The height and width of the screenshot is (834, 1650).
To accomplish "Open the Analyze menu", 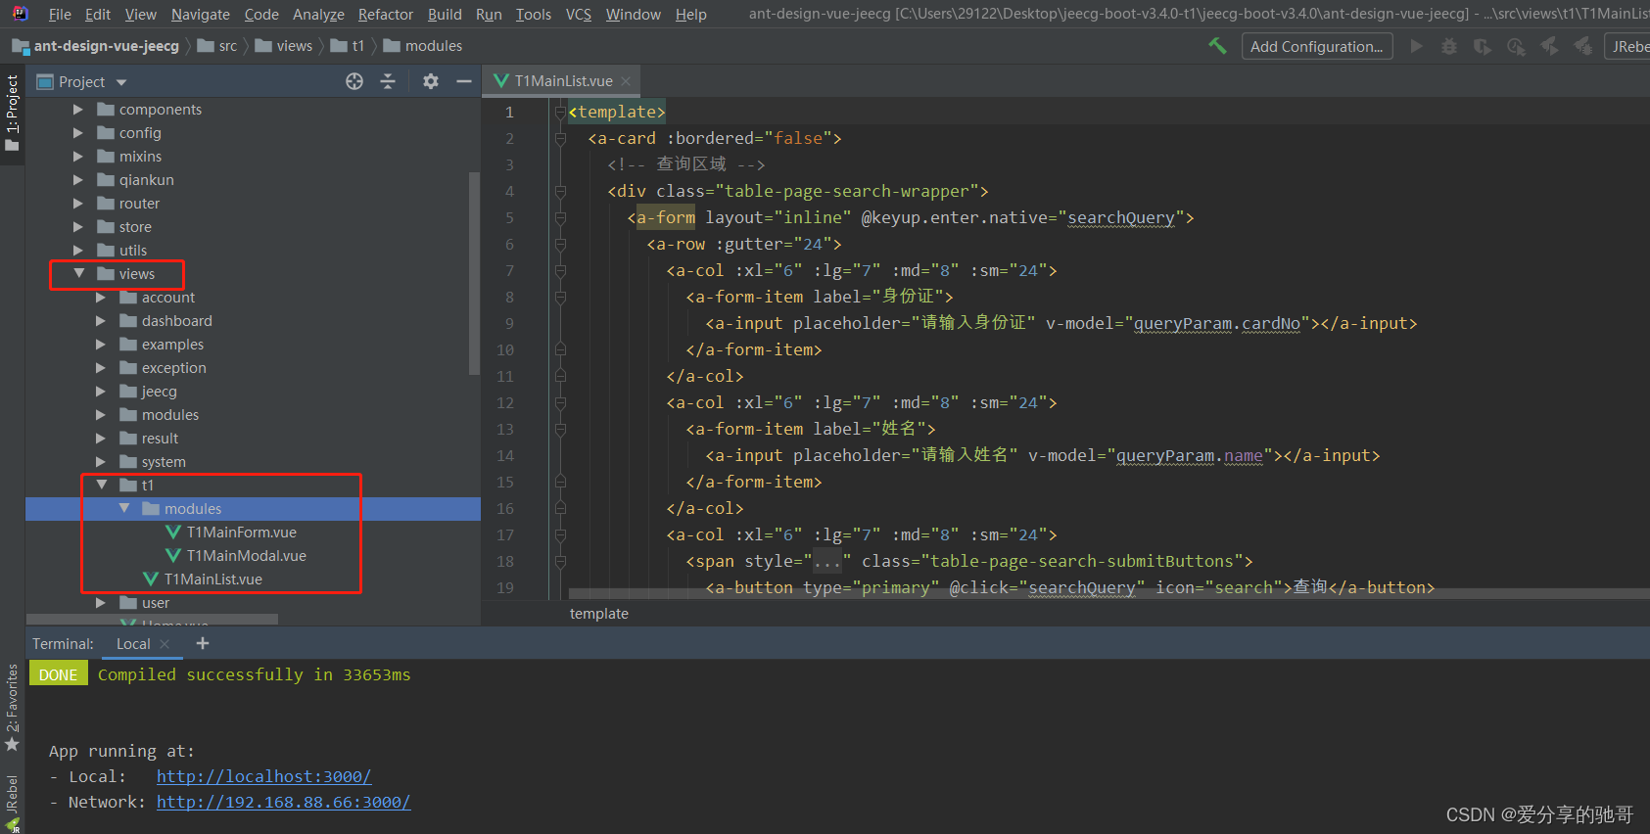I will coord(318,14).
